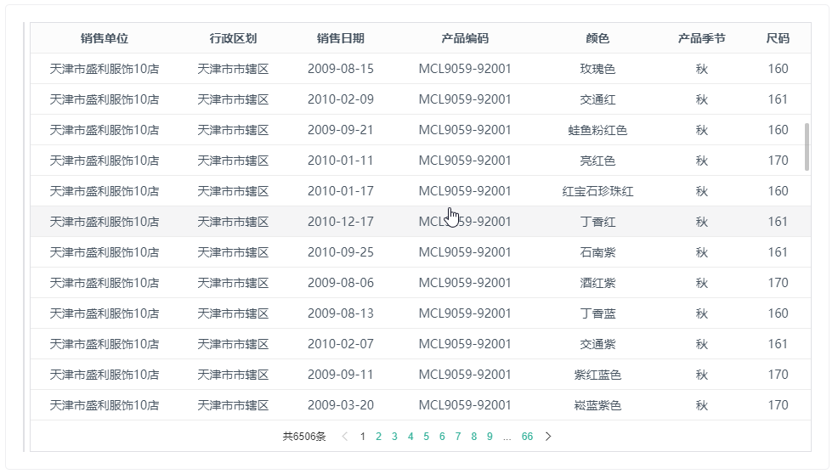Click the 销售单位 column header
838x474 pixels.
click(105, 38)
